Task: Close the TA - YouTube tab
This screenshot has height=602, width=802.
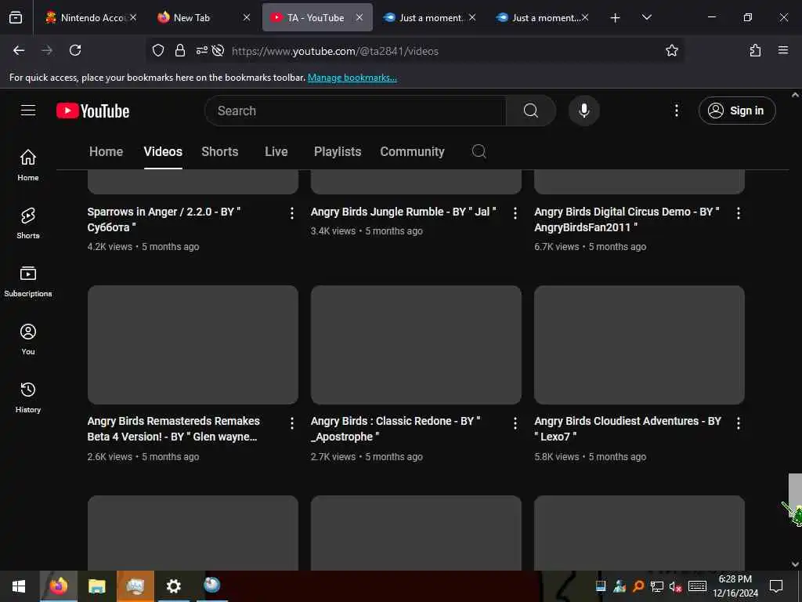Action: pyautogui.click(x=359, y=17)
